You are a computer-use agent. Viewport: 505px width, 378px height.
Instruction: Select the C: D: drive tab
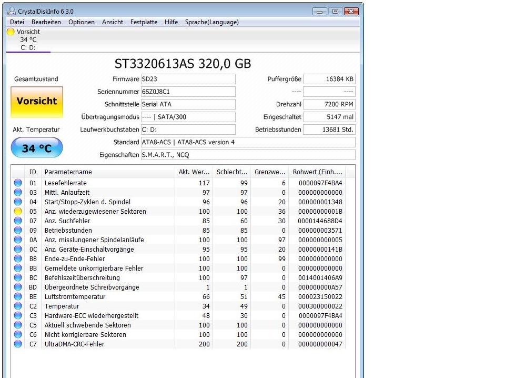point(28,39)
